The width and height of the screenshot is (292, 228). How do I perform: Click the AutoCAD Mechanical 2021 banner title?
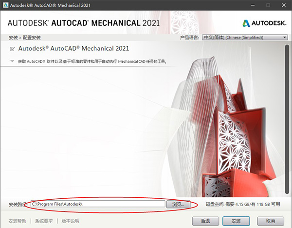[83, 23]
